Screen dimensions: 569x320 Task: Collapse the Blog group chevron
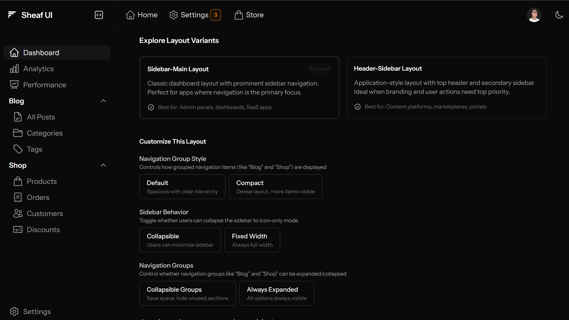pos(103,101)
